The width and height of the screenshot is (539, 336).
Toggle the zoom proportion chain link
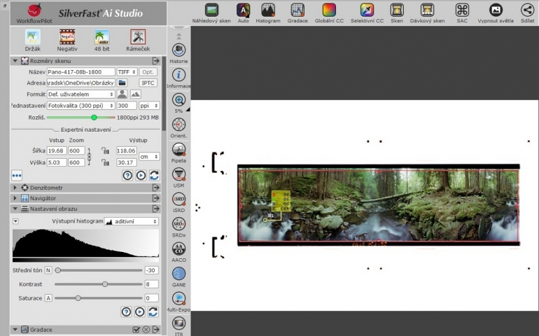coord(90,157)
